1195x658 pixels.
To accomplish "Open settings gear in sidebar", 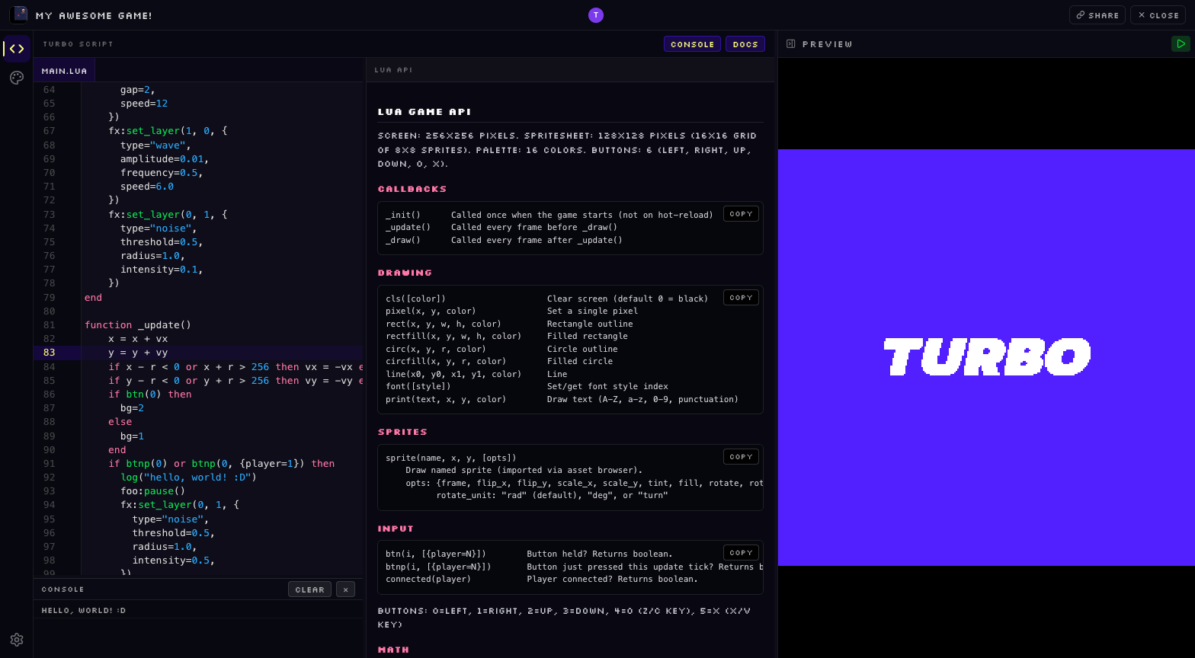I will pos(17,640).
